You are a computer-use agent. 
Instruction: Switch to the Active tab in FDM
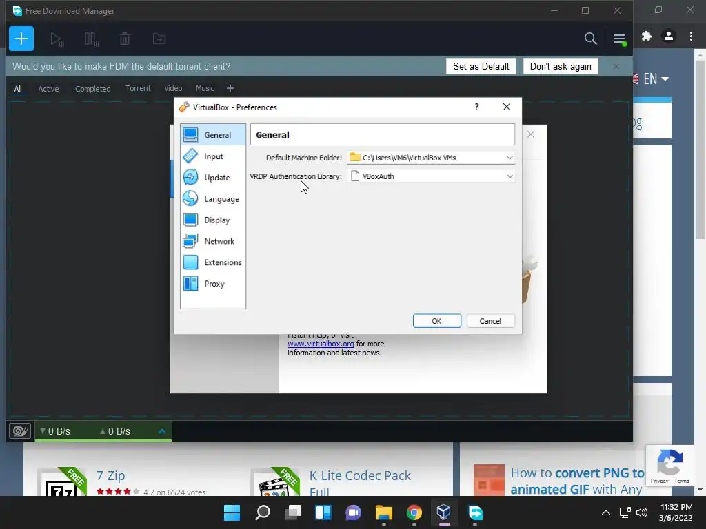coord(49,89)
